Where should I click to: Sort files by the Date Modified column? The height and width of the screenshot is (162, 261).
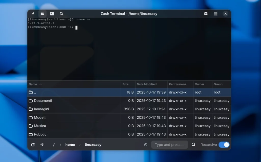(147, 84)
